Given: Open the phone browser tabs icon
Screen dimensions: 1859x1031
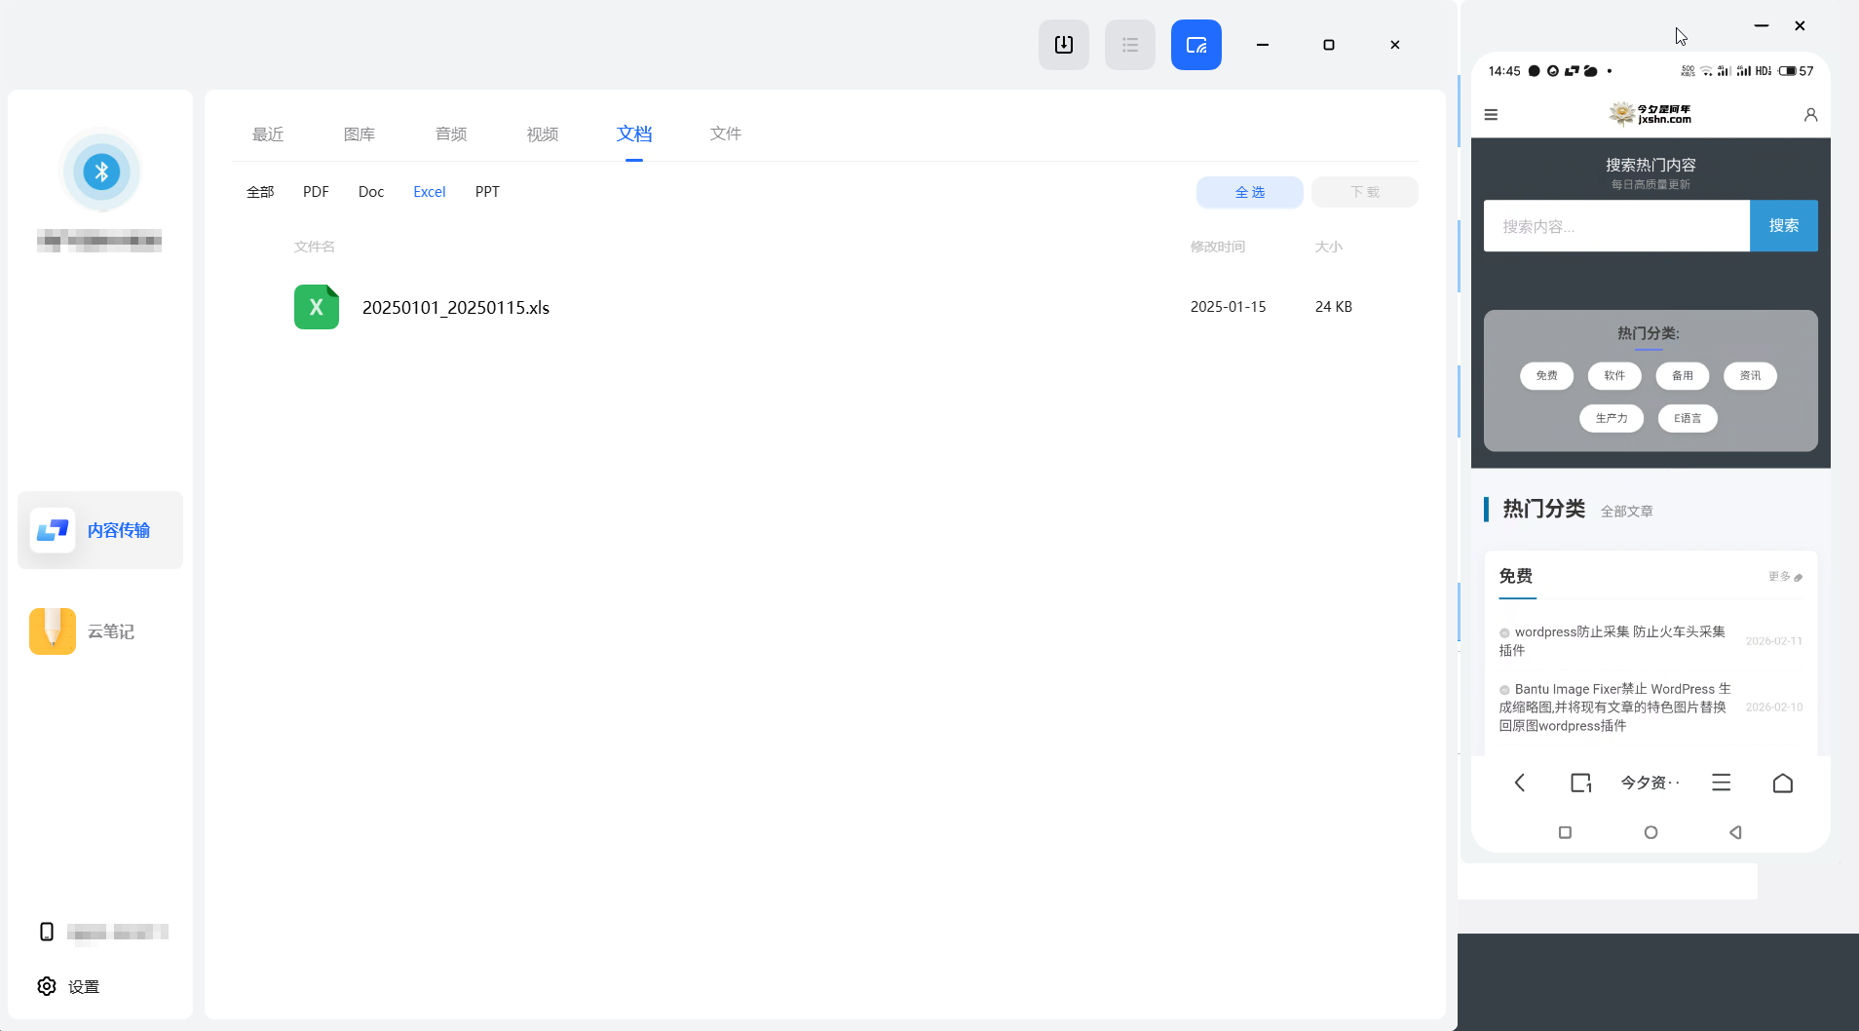Looking at the screenshot, I should click(x=1580, y=783).
